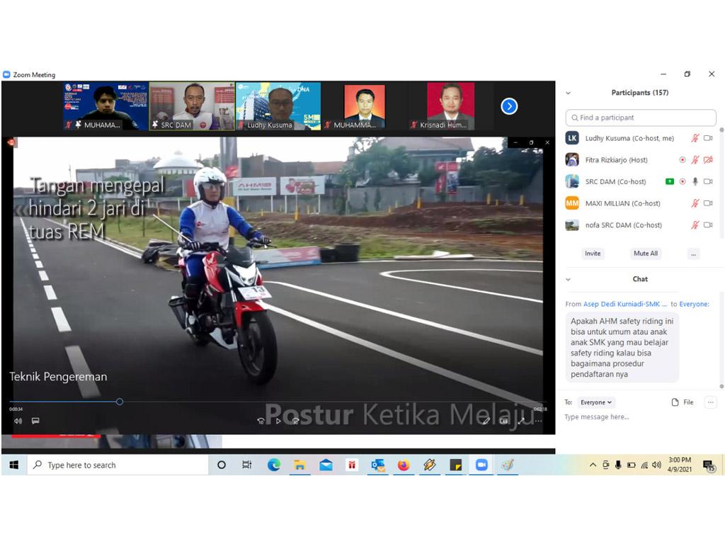The width and height of the screenshot is (725, 544).
Task: Click the pencil edit icon on video player
Action: [486, 421]
